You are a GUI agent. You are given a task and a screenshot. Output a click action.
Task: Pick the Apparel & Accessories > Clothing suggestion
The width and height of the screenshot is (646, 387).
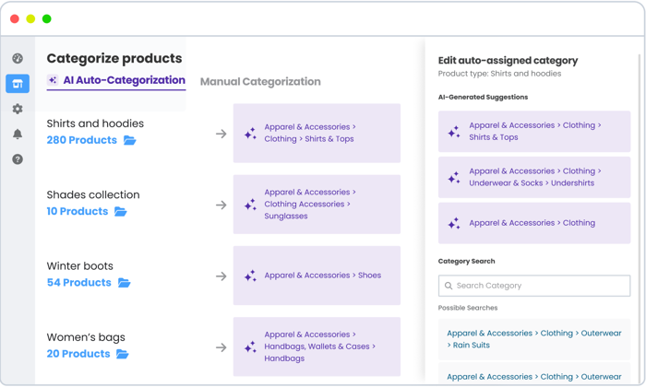click(x=533, y=223)
